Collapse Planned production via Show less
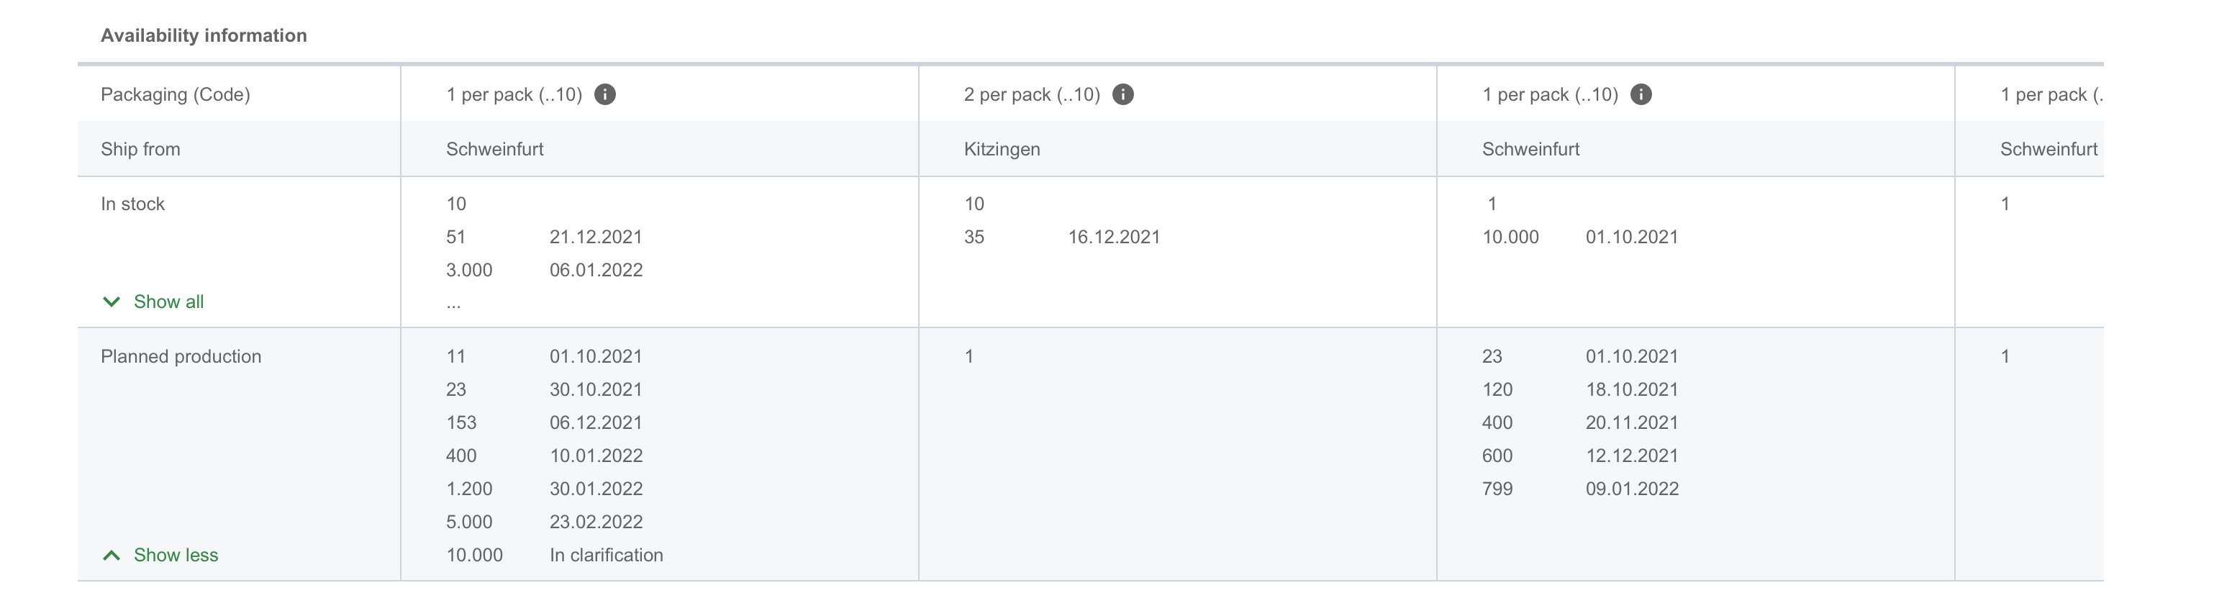 pyautogui.click(x=176, y=554)
